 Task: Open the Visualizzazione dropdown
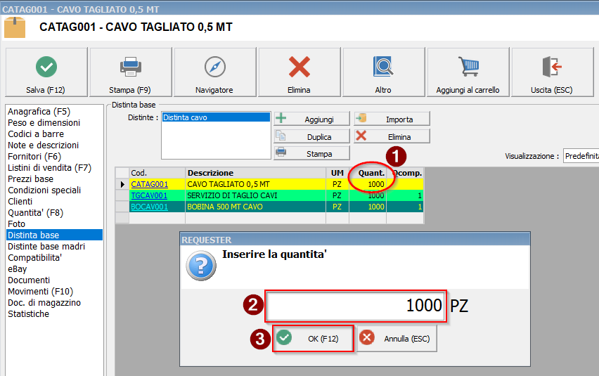click(x=580, y=156)
